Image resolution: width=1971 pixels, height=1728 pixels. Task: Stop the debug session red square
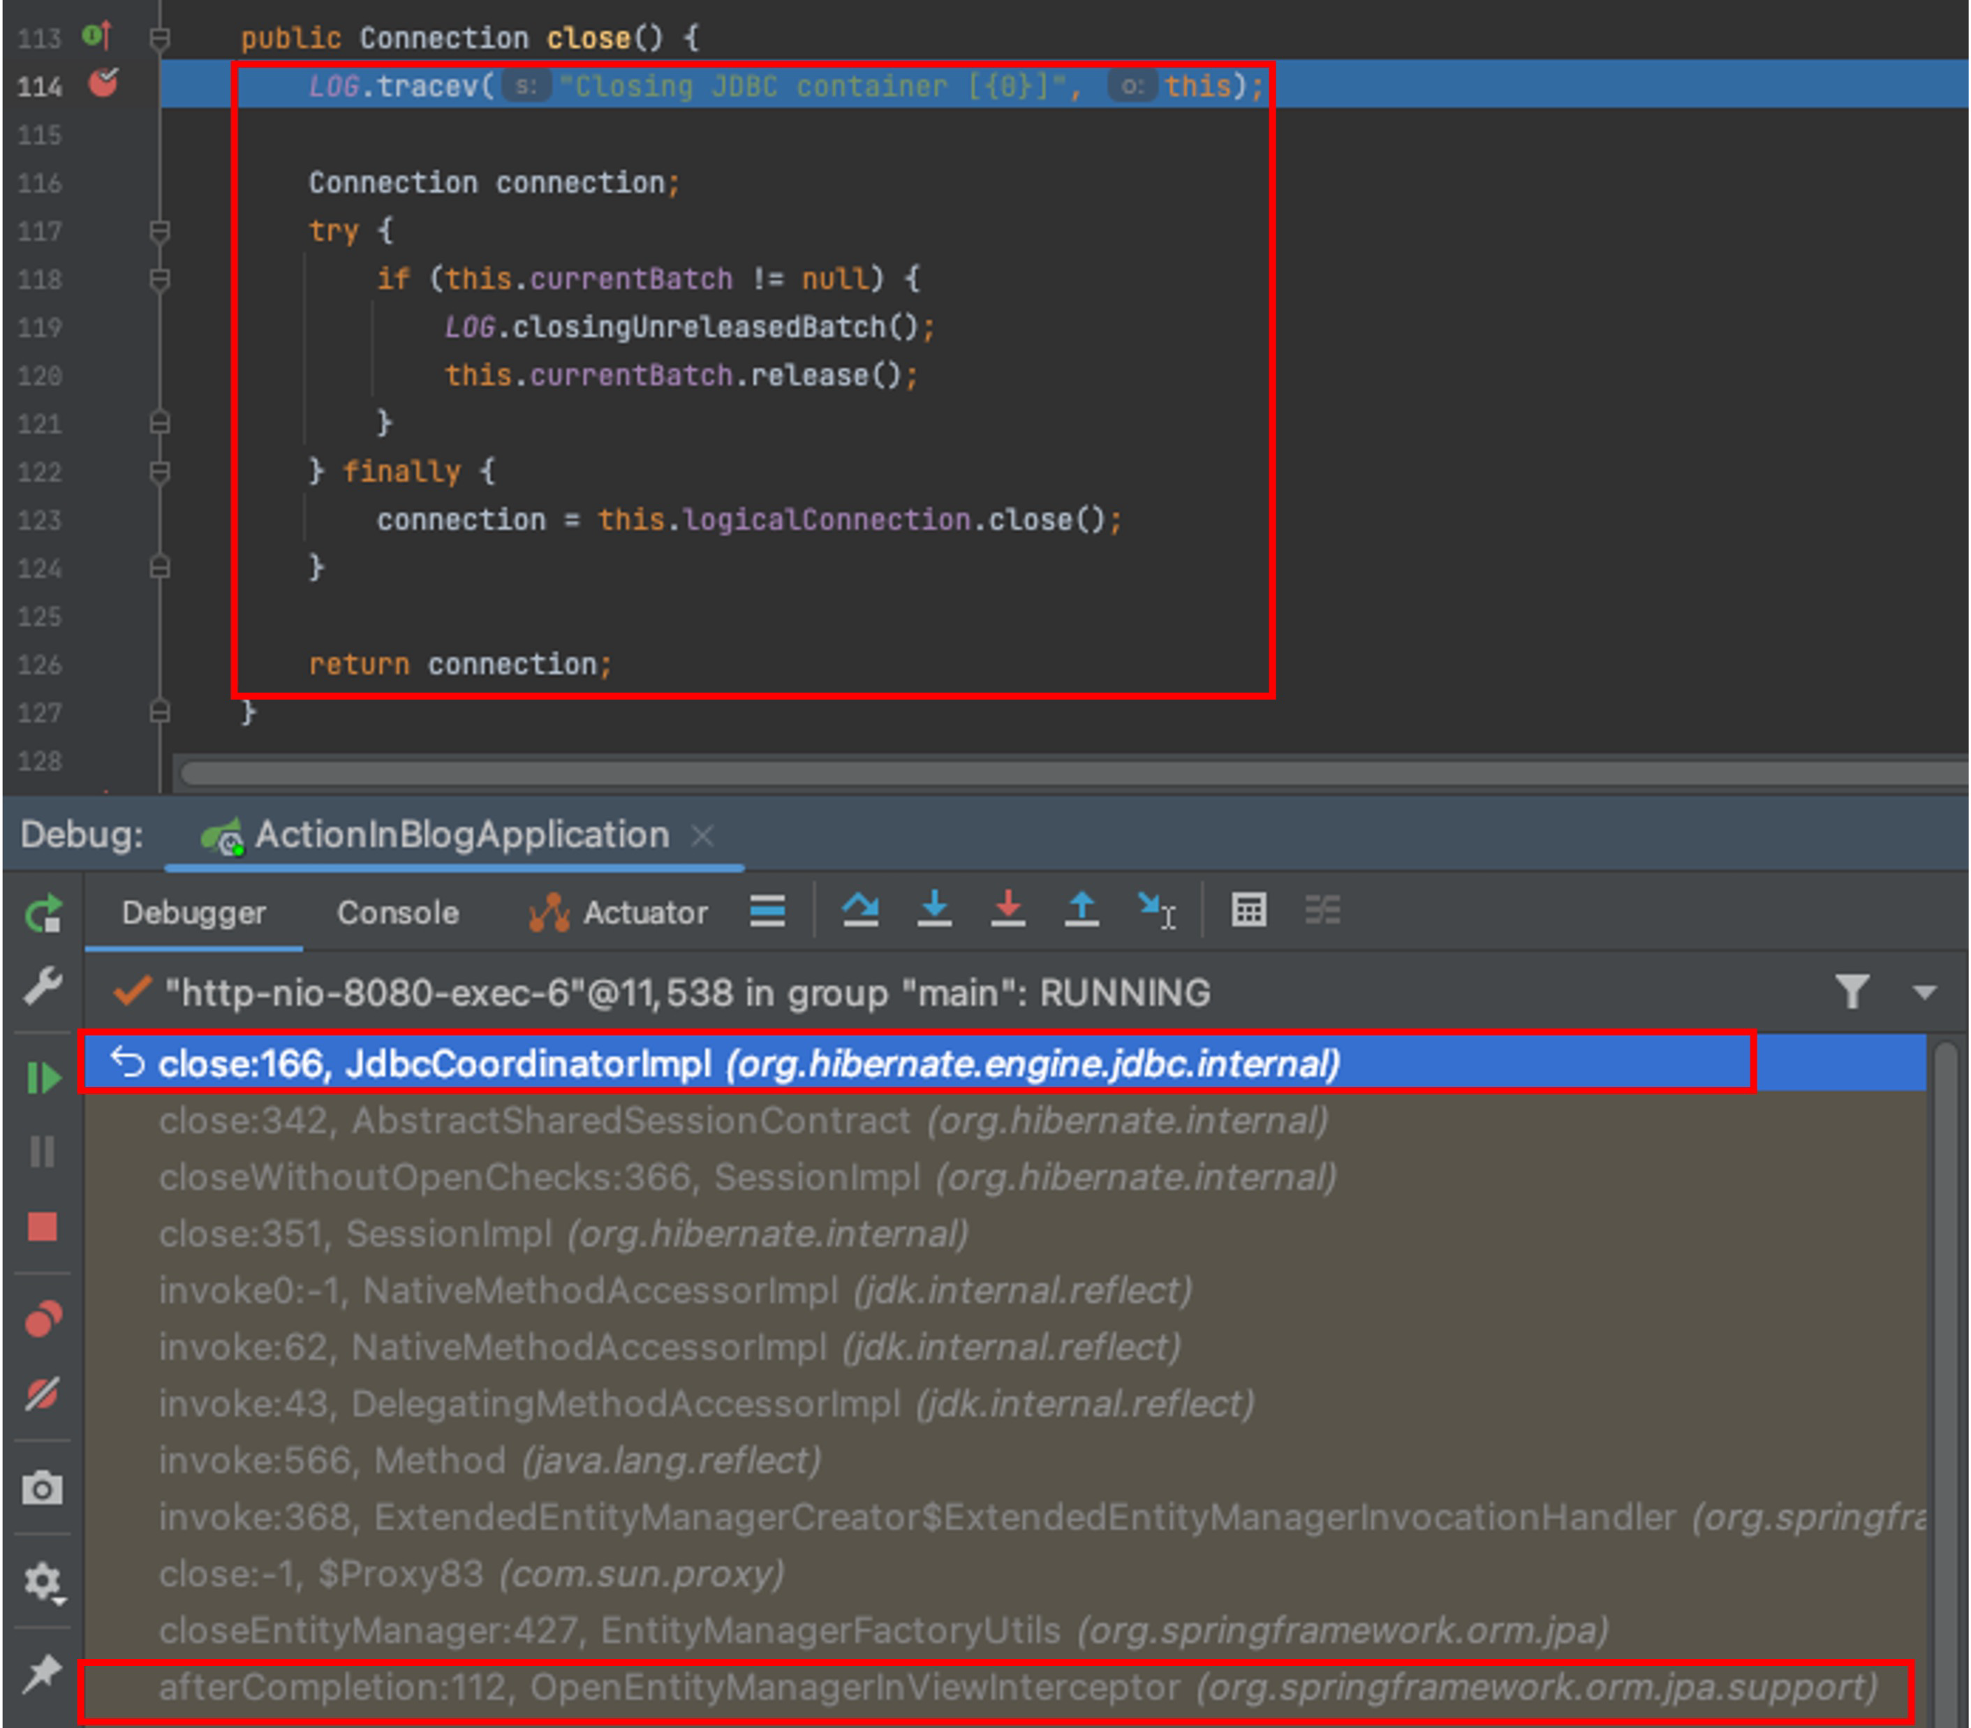[43, 1227]
